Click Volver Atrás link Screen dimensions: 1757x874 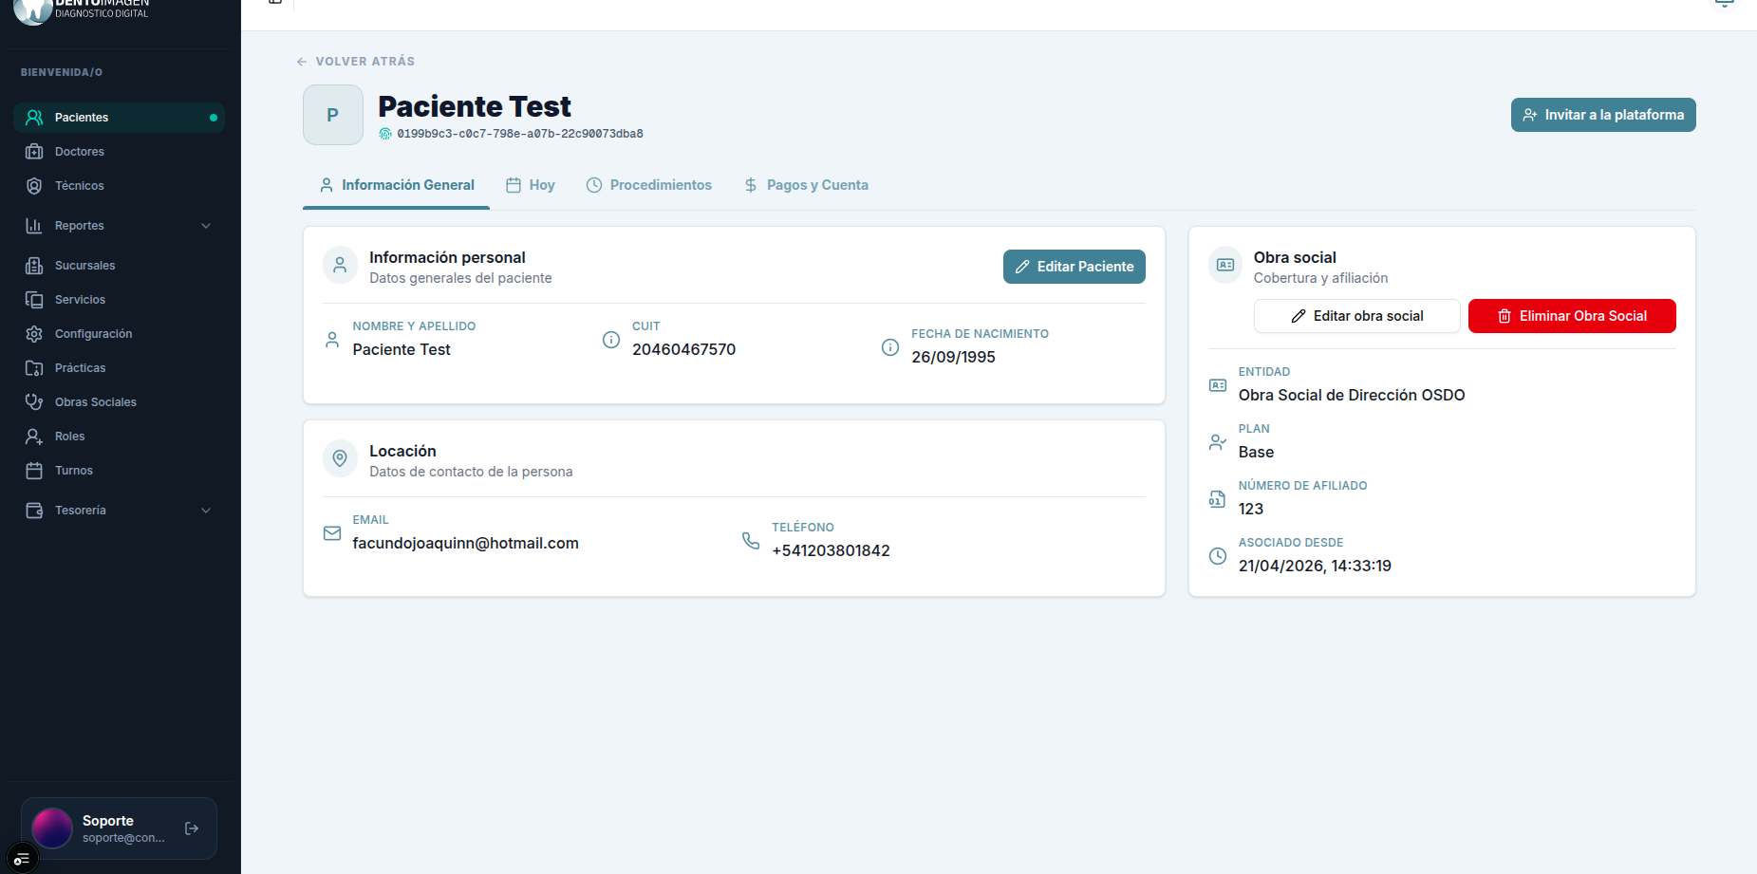click(356, 62)
